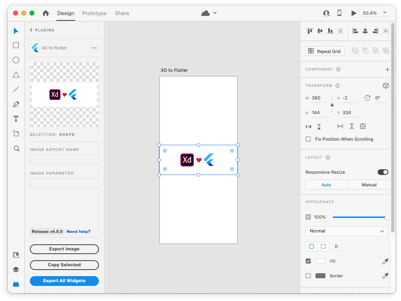This screenshot has width=401, height=301.
Task: Click the Image Parameter field
Action: (x=64, y=184)
